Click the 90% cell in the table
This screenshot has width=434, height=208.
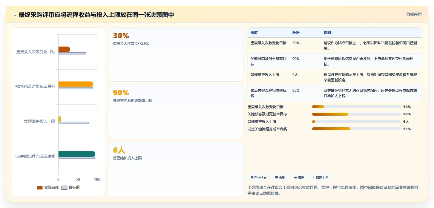point(296,59)
